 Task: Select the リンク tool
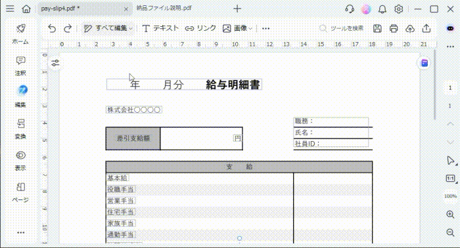200,28
